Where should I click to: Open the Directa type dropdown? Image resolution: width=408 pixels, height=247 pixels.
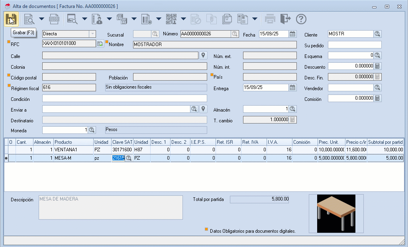[x=92, y=34]
